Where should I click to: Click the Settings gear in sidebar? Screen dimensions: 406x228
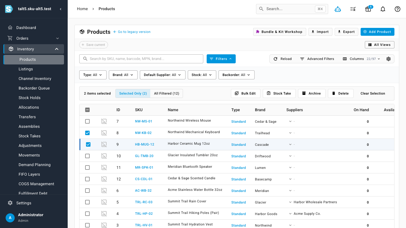(10, 203)
